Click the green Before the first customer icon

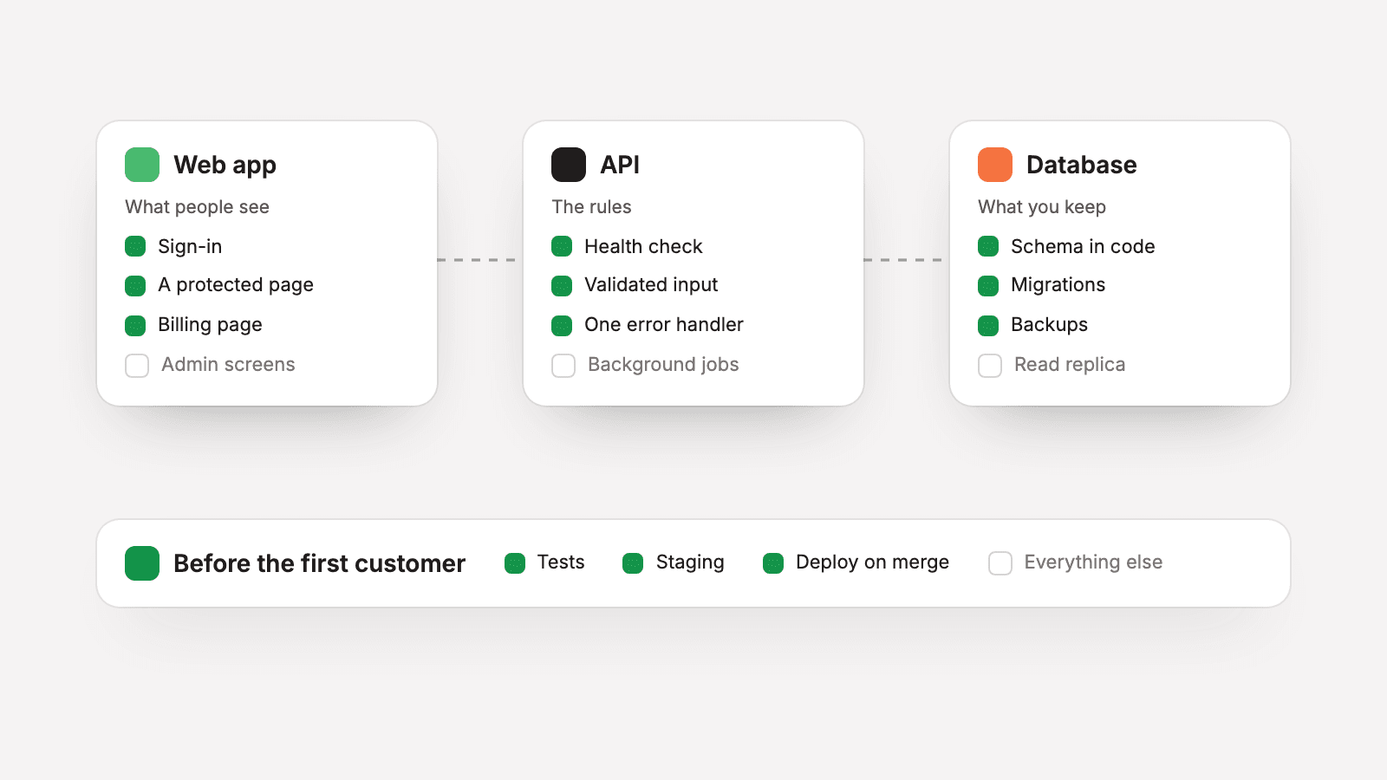[142, 563]
